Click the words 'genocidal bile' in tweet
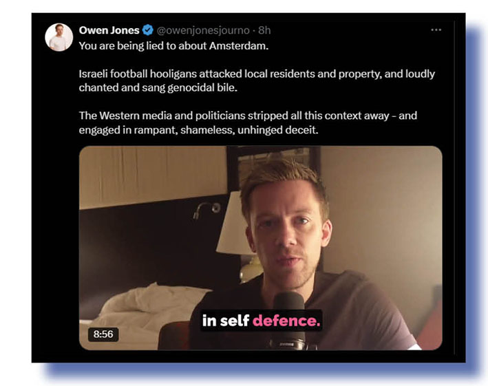Screen dimensions: 488x386 click(x=202, y=87)
